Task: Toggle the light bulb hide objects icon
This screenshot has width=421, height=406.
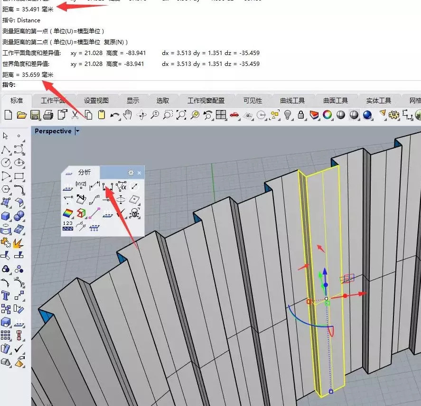Action: [287, 115]
